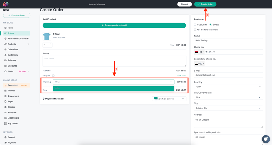This screenshot has width=272, height=145.
Task: Open the Country dropdown
Action: coord(228,87)
